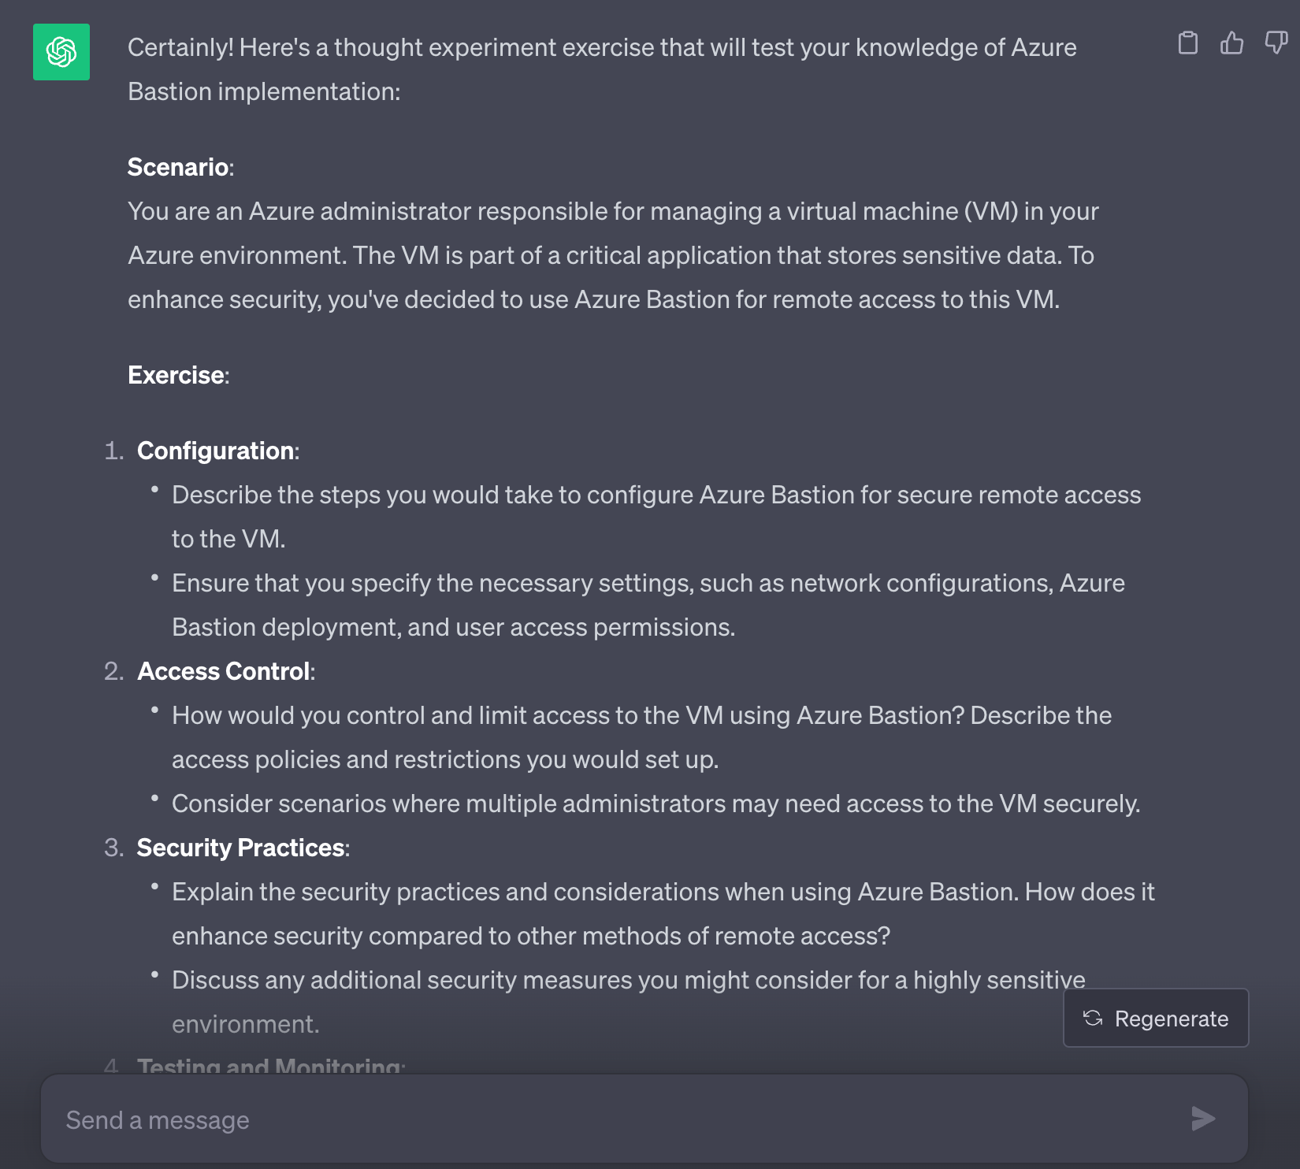Click the intro sentence starting "Certainly!"
The height and width of the screenshot is (1169, 1300).
pos(601,47)
